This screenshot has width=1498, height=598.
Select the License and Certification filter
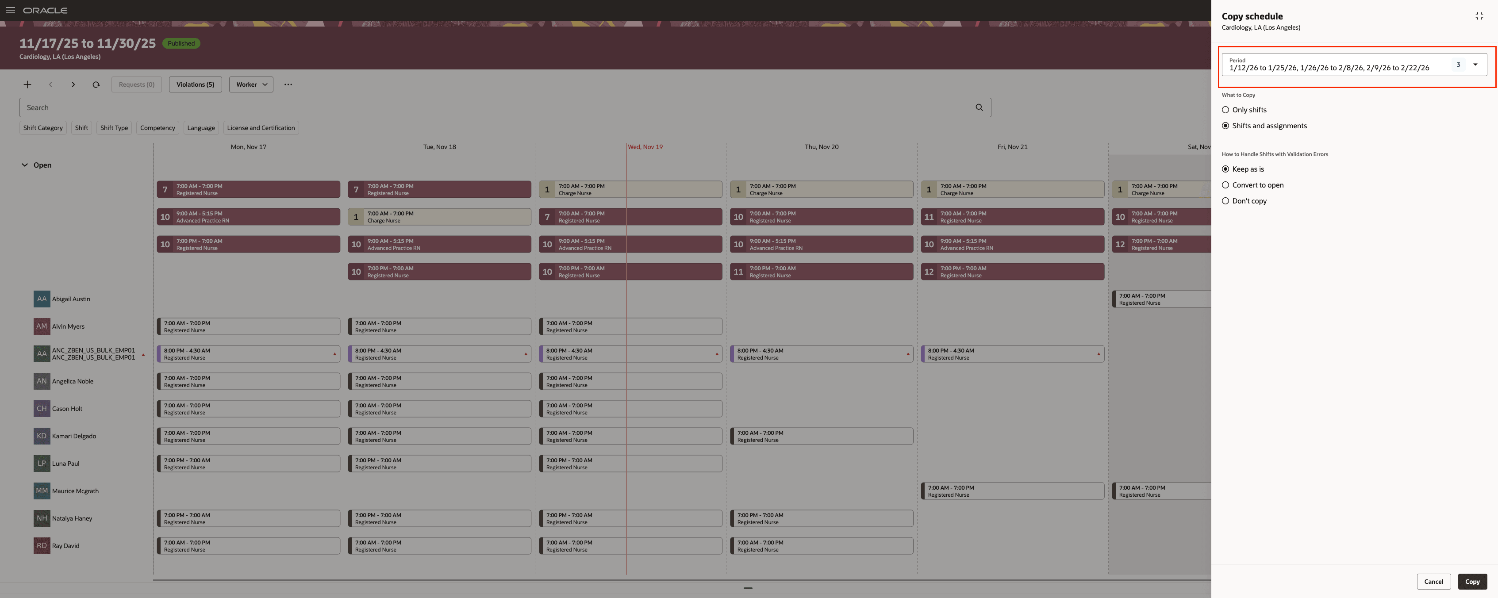click(261, 128)
